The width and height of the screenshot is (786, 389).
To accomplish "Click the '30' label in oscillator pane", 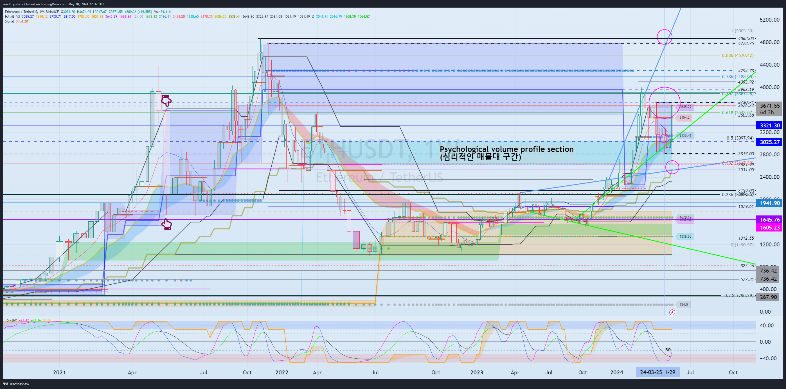I will [x=668, y=350].
